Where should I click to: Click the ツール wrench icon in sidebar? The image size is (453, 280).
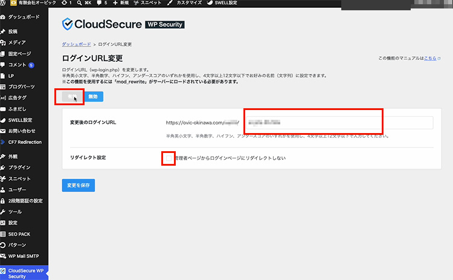point(3,212)
